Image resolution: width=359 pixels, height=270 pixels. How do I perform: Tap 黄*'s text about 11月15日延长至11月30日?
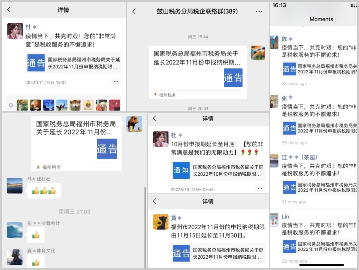click(x=218, y=231)
